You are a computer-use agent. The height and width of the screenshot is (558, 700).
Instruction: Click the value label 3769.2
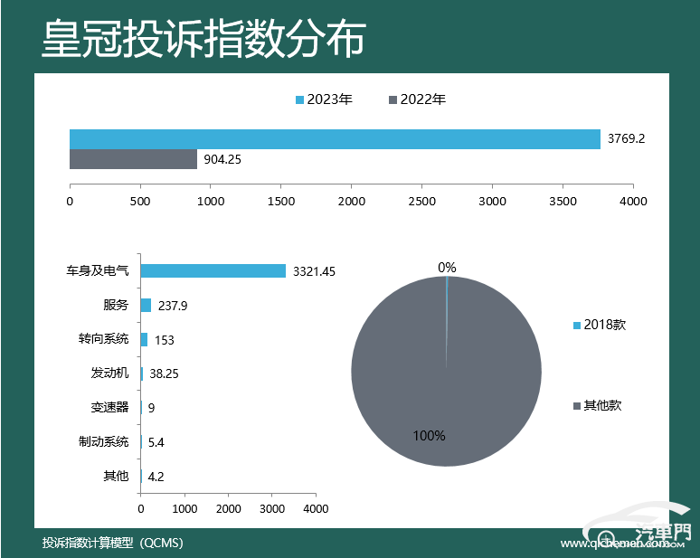(626, 139)
